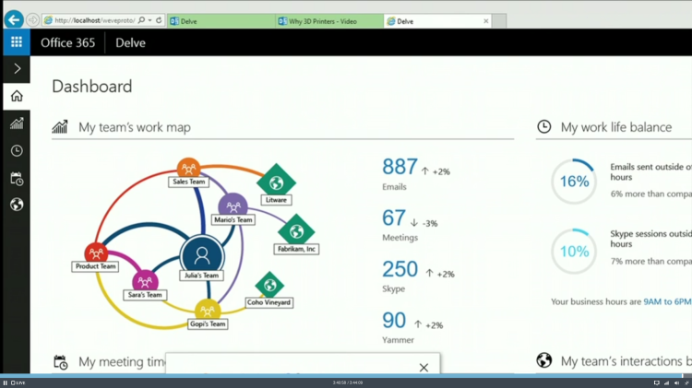The width and height of the screenshot is (692, 388).
Task: Pause the video playback
Action: [6, 382]
